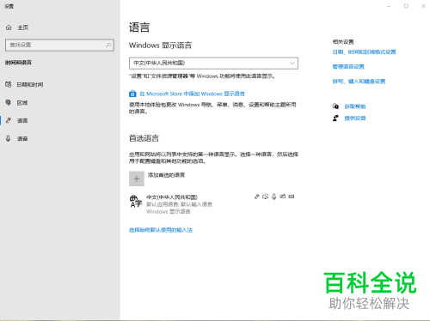This screenshot has width=430, height=321.
Task: Open 日期和时间 settings page
Action: tap(30, 85)
